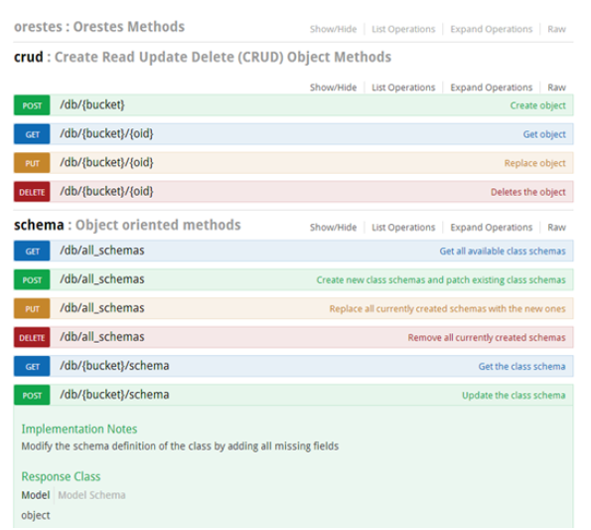The image size is (591, 530).
Task: Expand Operations for the orestes section
Action: 491,29
